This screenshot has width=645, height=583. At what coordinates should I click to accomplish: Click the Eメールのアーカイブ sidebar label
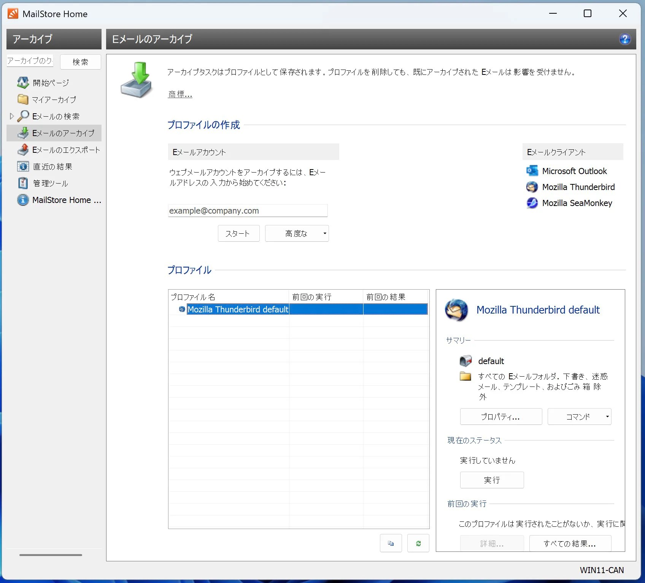tap(63, 133)
